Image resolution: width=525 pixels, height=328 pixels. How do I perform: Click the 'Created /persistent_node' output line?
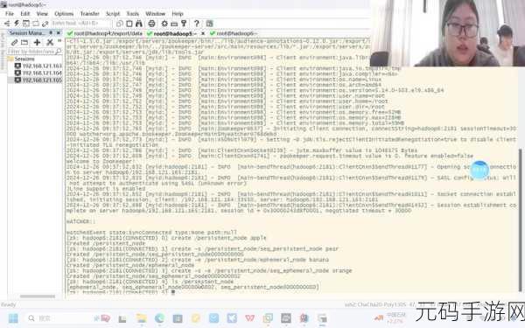[x=106, y=243]
